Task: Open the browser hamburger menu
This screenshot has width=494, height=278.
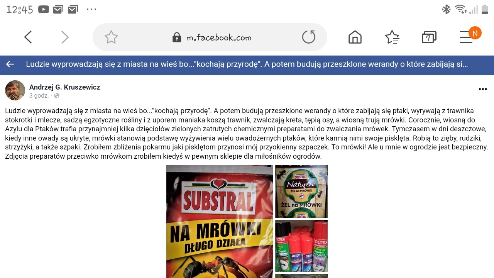Action: click(x=466, y=37)
